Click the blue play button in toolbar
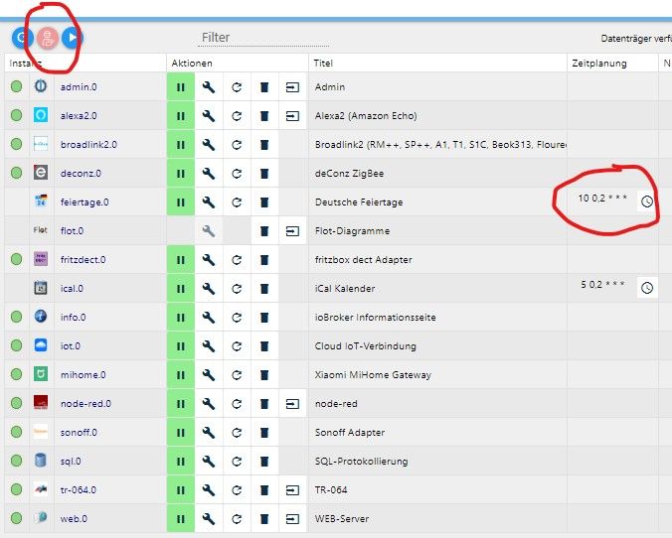This screenshot has height=538, width=672. [72, 38]
